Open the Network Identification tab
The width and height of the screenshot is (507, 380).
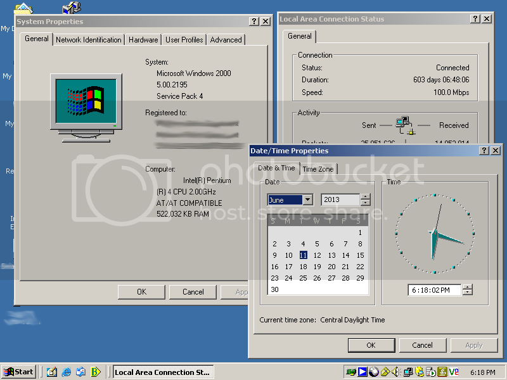click(89, 40)
